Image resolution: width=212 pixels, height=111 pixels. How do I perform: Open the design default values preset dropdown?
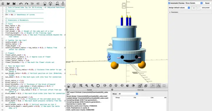pos(179,8)
